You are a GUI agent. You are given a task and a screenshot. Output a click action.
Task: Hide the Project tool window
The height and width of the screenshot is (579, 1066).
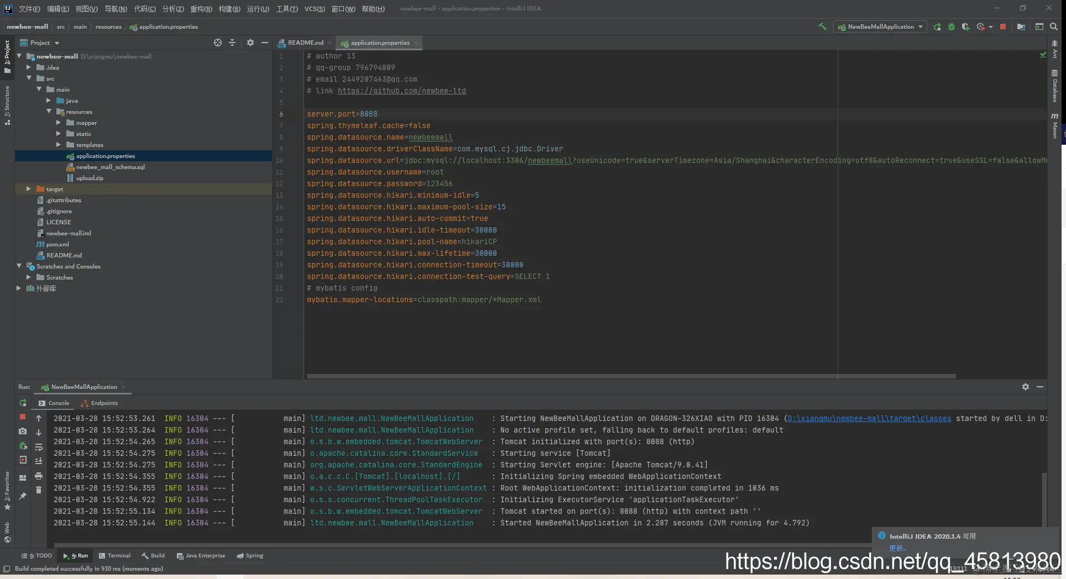pos(265,43)
